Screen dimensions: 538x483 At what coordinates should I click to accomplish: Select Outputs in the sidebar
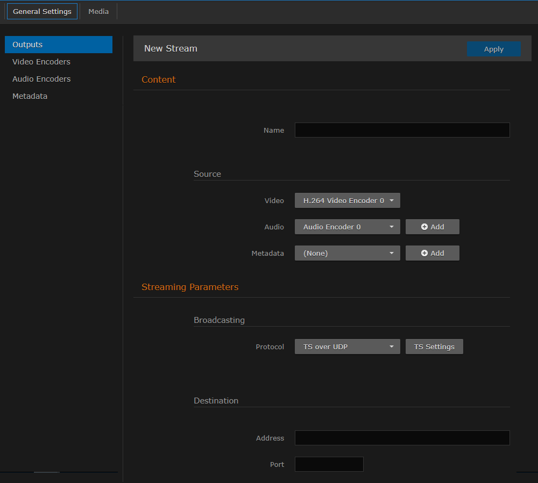58,45
